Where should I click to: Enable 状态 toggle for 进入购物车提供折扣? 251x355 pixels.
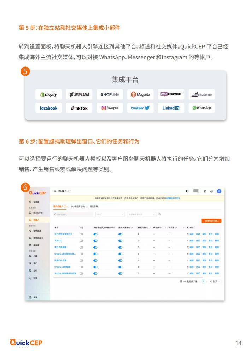[x=81, y=234]
